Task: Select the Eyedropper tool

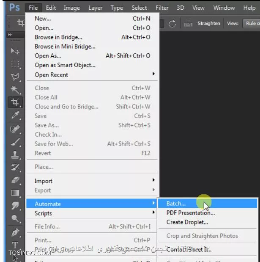Action: (x=15, y=115)
